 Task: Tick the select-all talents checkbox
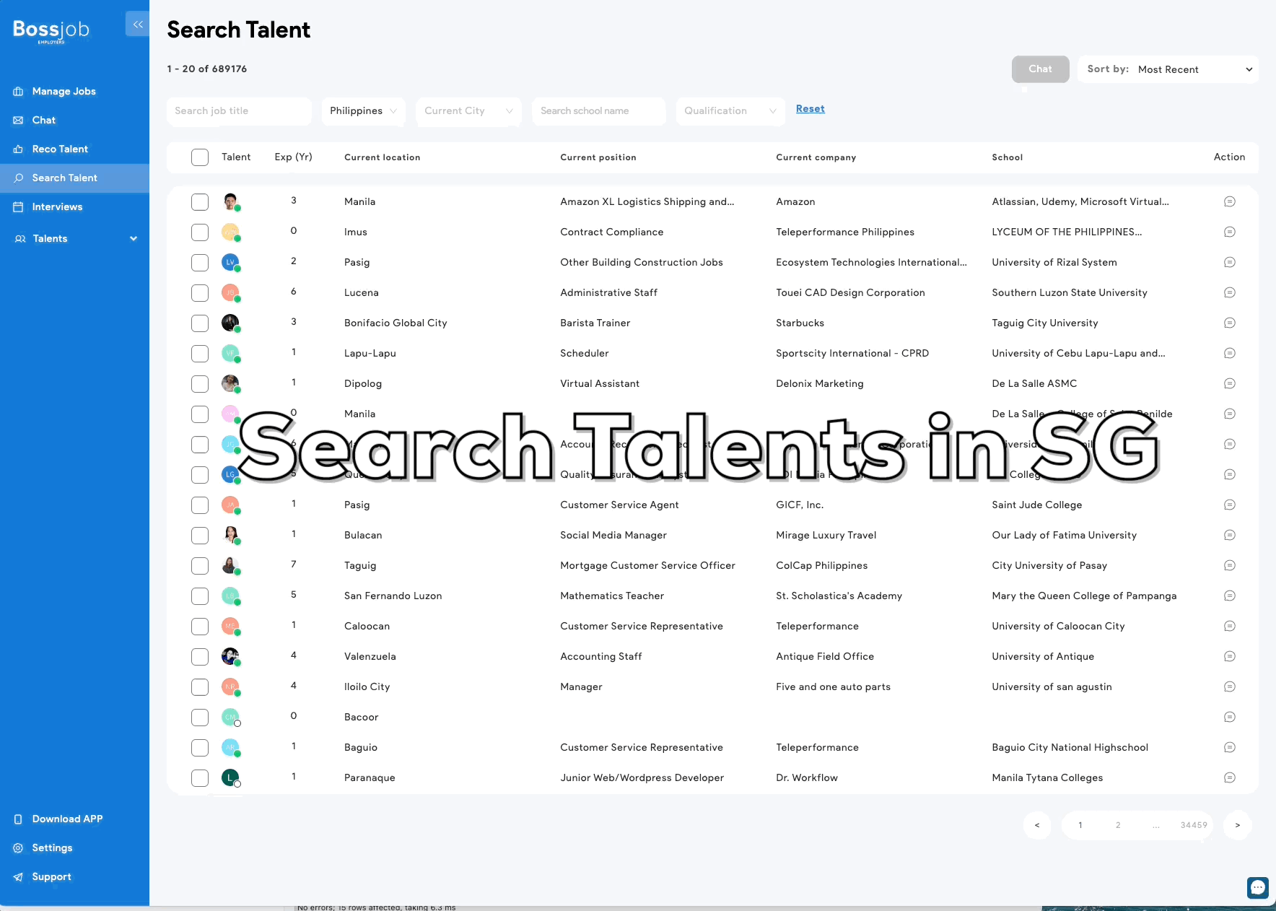click(200, 157)
